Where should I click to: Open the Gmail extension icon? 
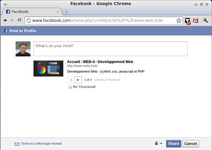[x=196, y=21]
